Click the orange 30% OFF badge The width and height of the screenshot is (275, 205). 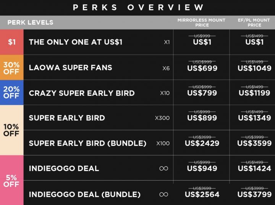click(x=11, y=68)
